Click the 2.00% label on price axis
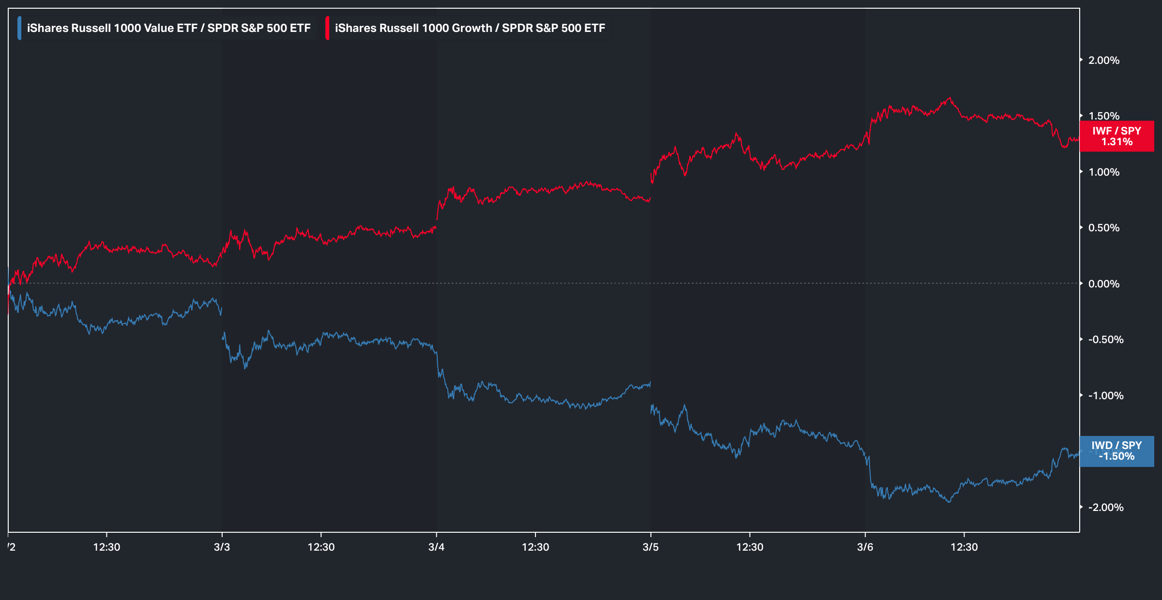Image resolution: width=1162 pixels, height=600 pixels. point(1103,60)
